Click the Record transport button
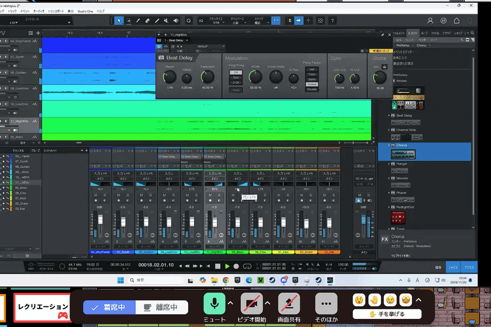Screen dimensions: 491x327 coord(236,266)
